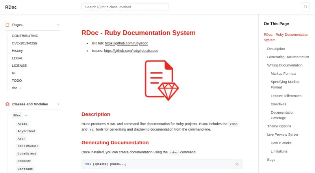Click the Pages section header label
This screenshot has width=315, height=173.
(x=17, y=25)
